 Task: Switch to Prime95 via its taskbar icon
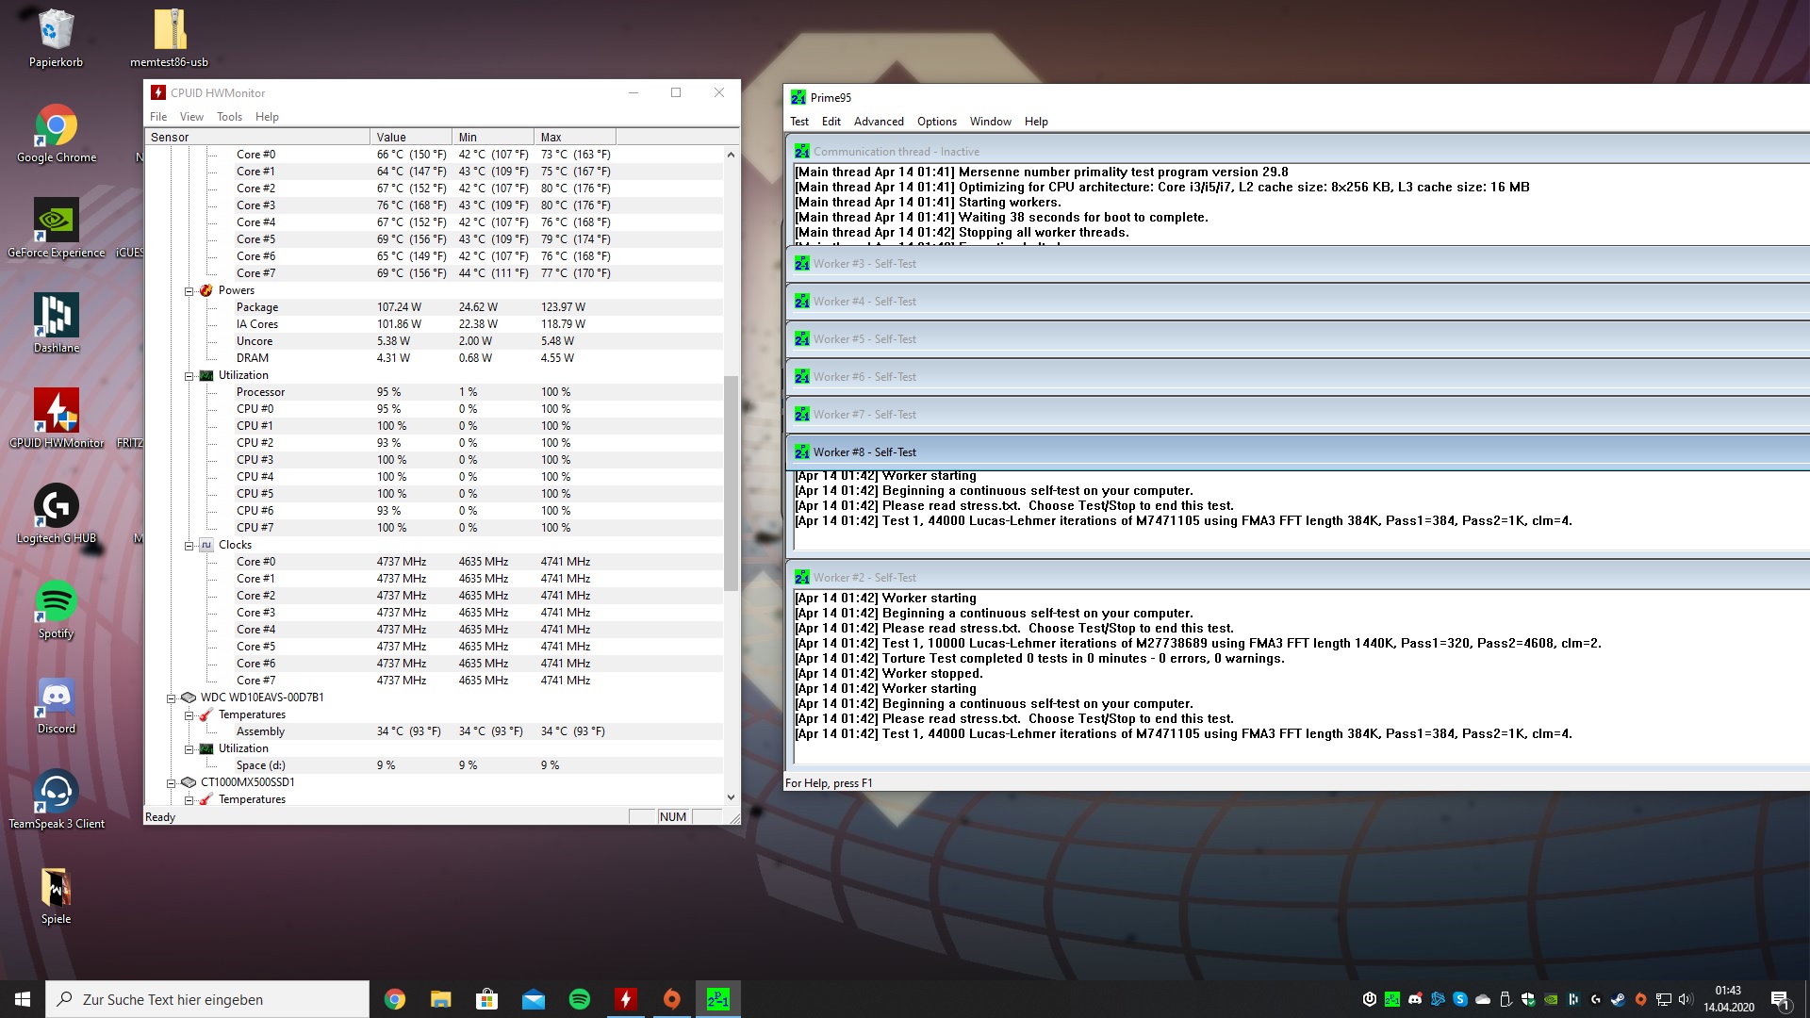coord(717,998)
